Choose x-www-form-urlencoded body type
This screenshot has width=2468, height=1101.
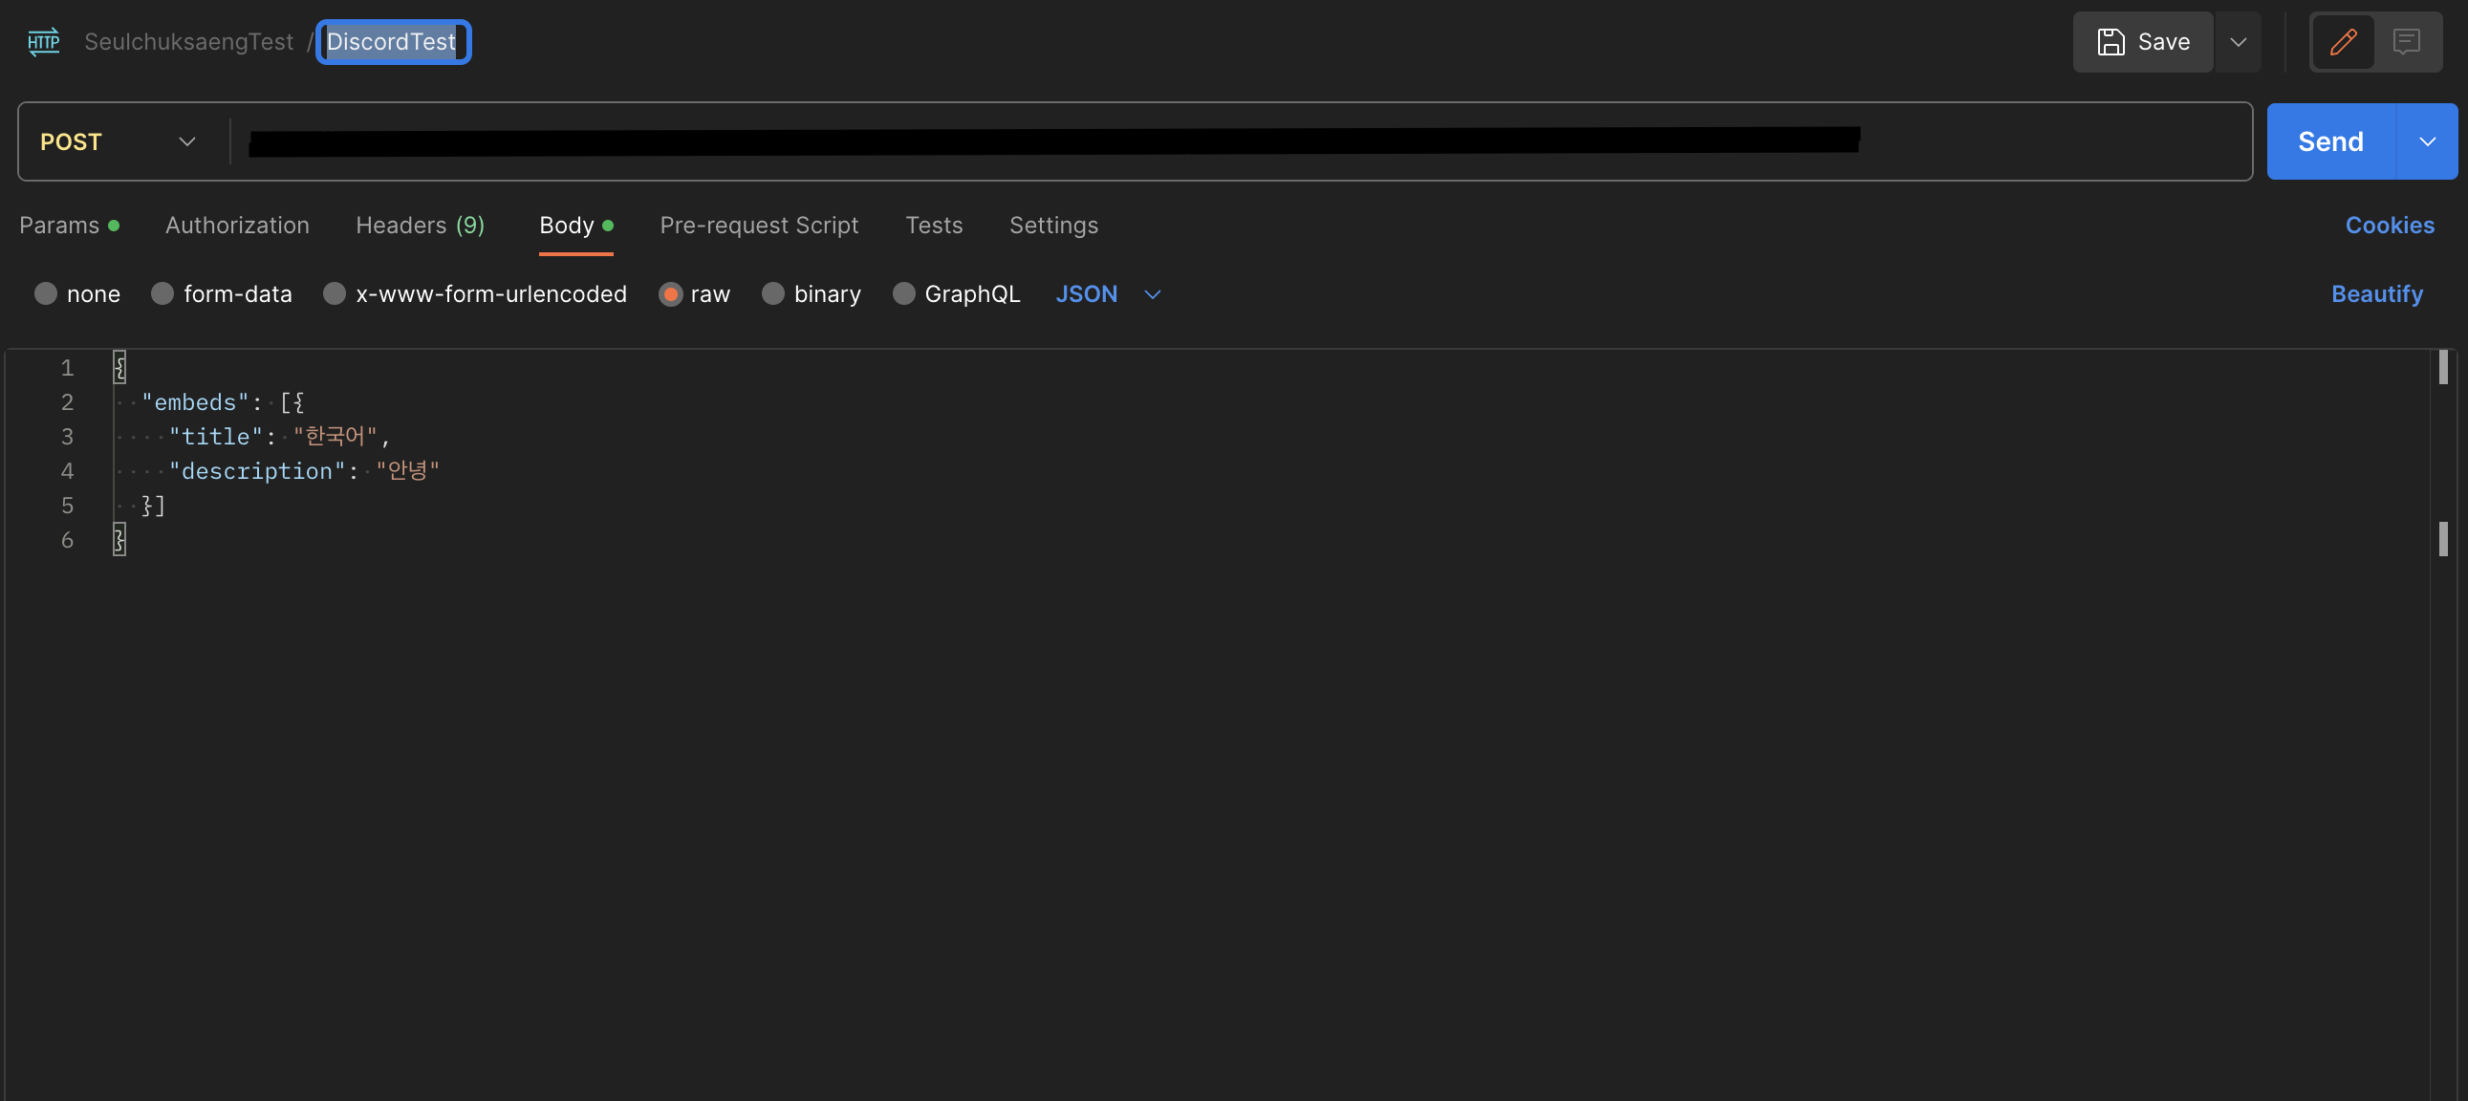[335, 293]
